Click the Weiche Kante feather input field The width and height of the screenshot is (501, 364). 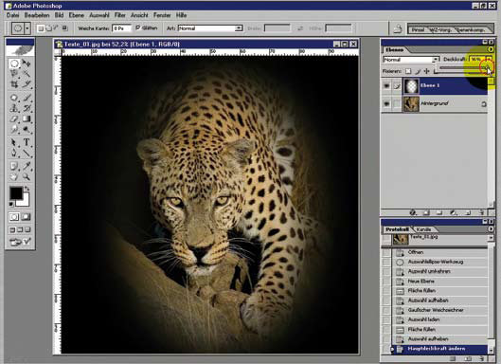click(x=121, y=28)
